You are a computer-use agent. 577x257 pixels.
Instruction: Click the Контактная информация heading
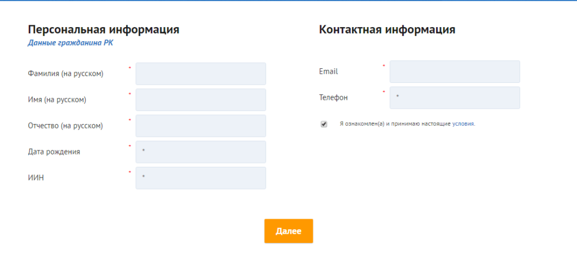387,30
